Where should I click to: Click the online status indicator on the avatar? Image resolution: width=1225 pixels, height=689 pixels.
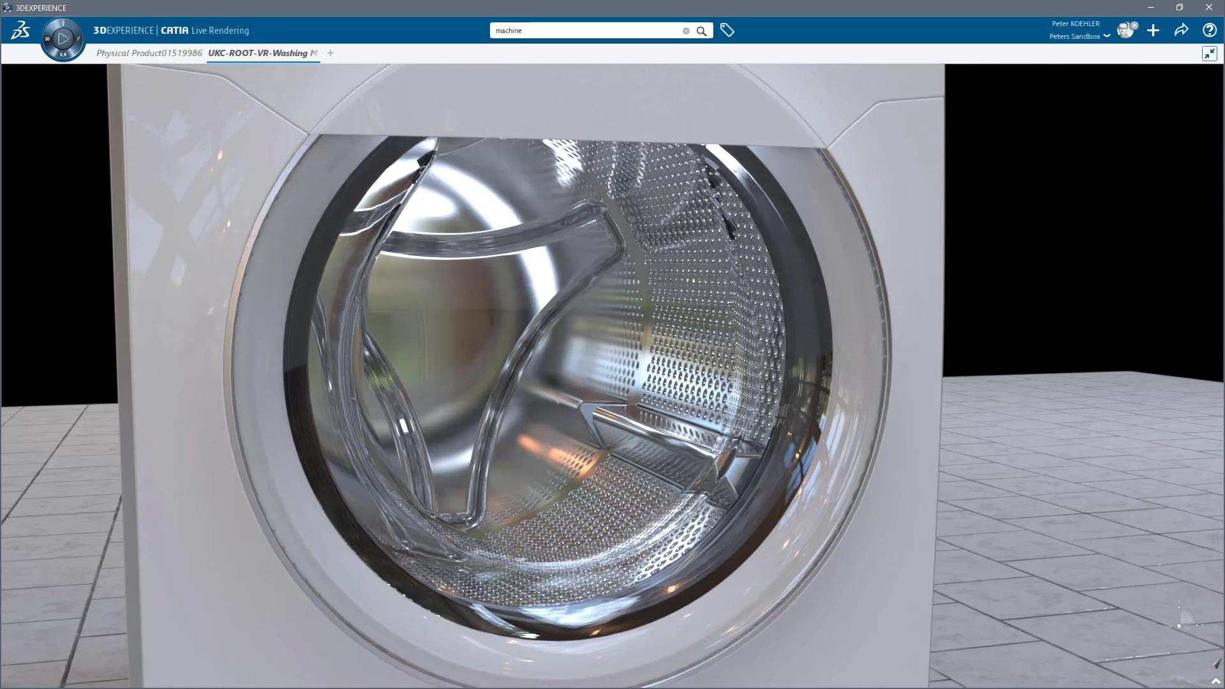(1134, 26)
